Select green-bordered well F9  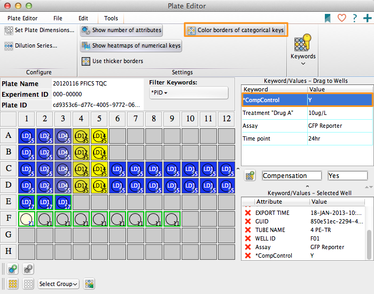tap(172, 219)
